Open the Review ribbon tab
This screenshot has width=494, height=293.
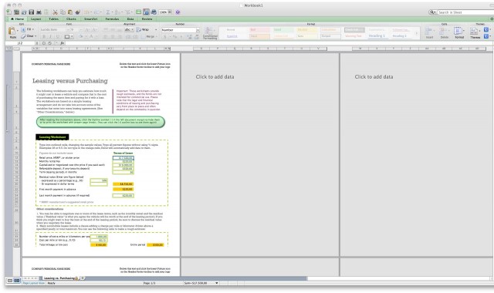click(147, 19)
